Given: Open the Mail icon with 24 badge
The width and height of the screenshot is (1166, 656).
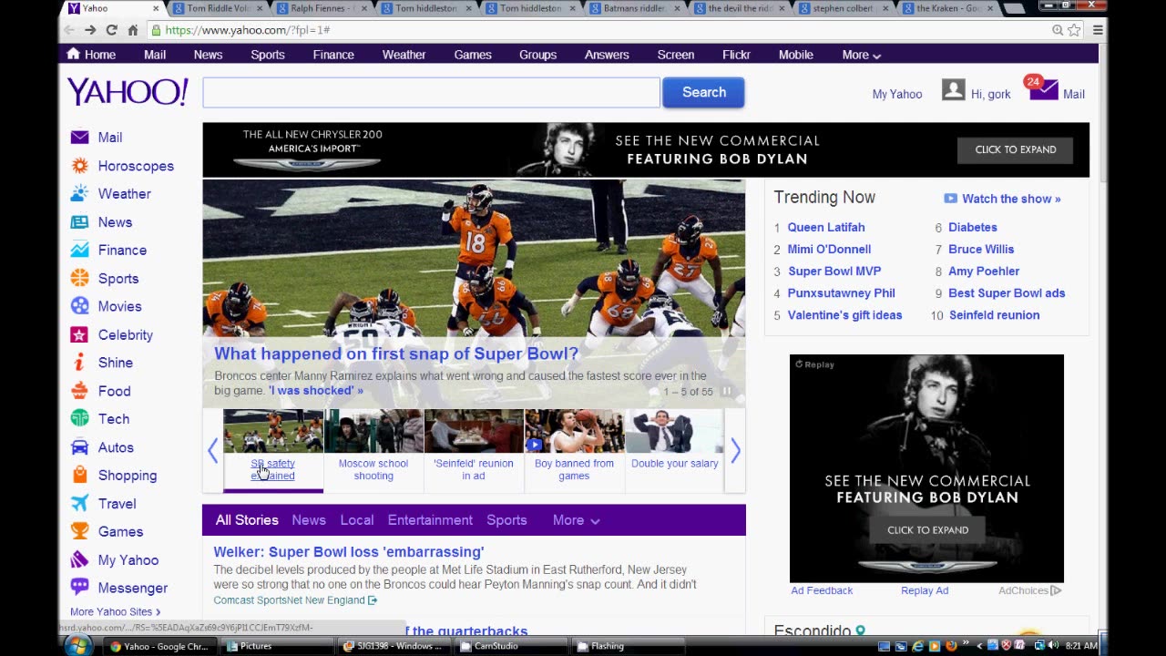Looking at the screenshot, I should coord(1042,89).
